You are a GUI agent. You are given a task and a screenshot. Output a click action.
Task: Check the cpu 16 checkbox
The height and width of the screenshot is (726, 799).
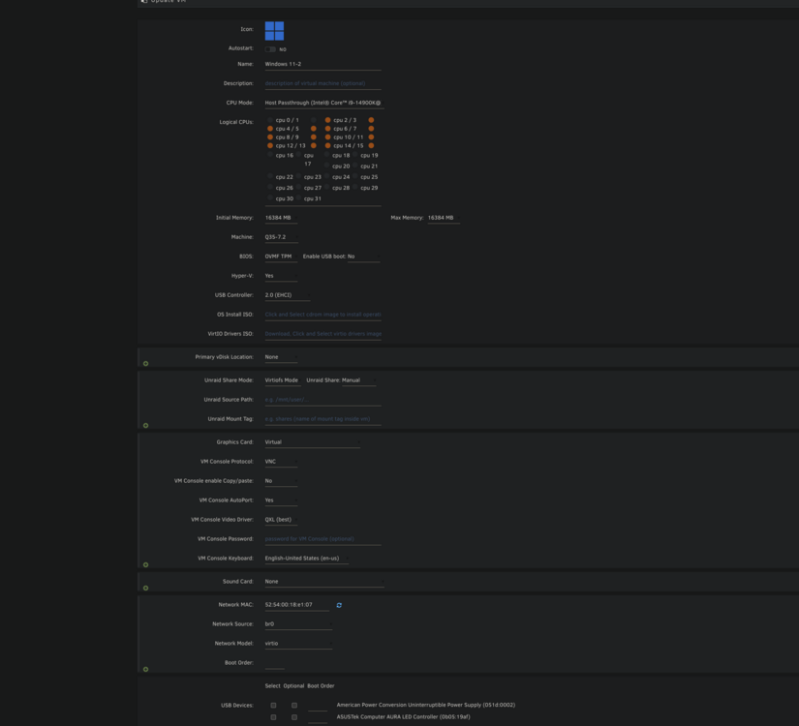[x=270, y=154]
